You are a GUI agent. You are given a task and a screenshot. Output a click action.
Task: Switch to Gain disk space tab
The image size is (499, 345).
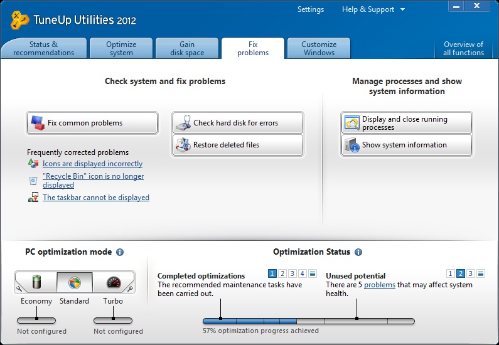tap(187, 48)
